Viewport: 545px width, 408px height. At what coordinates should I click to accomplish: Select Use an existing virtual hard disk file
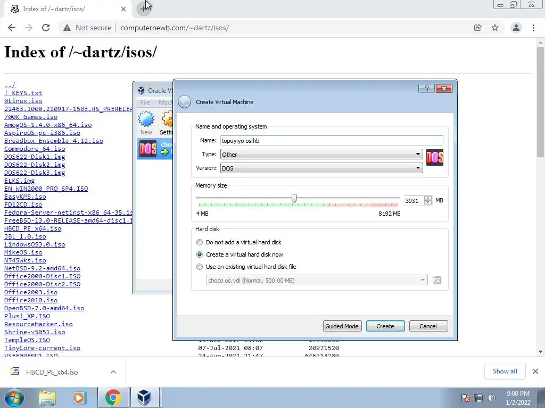246,267
